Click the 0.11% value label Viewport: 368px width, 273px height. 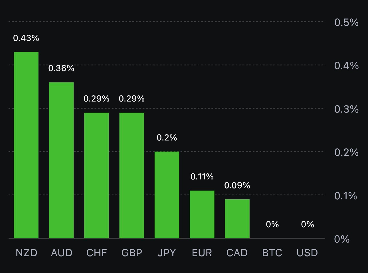(x=202, y=177)
